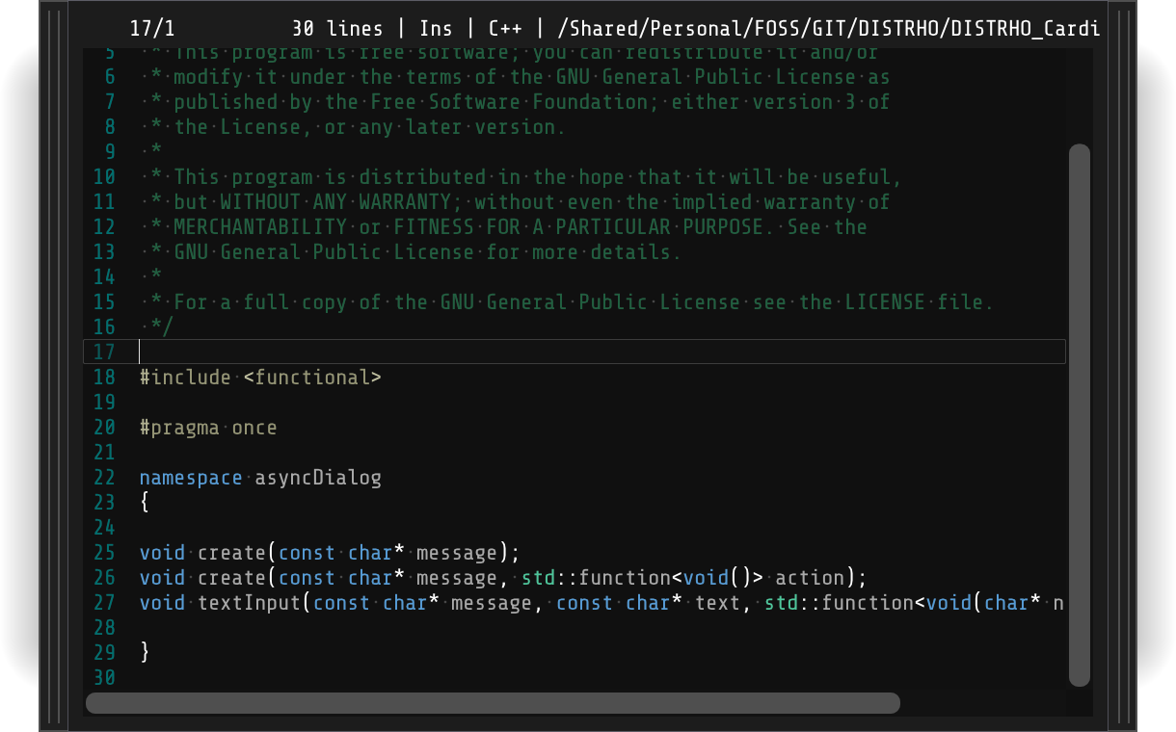1176x732 pixels.
Task: Click the opening brace on line 23
Action: (145, 503)
